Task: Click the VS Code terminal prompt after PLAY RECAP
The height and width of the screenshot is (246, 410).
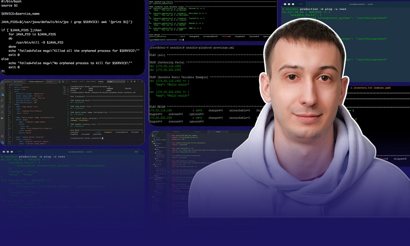Action: [87, 138]
